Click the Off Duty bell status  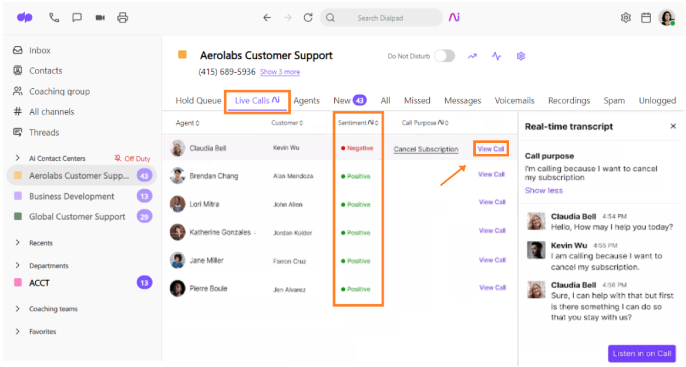pyautogui.click(x=132, y=159)
